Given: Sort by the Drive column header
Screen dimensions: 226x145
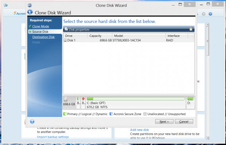Looking at the screenshot, I should coord(75,36).
